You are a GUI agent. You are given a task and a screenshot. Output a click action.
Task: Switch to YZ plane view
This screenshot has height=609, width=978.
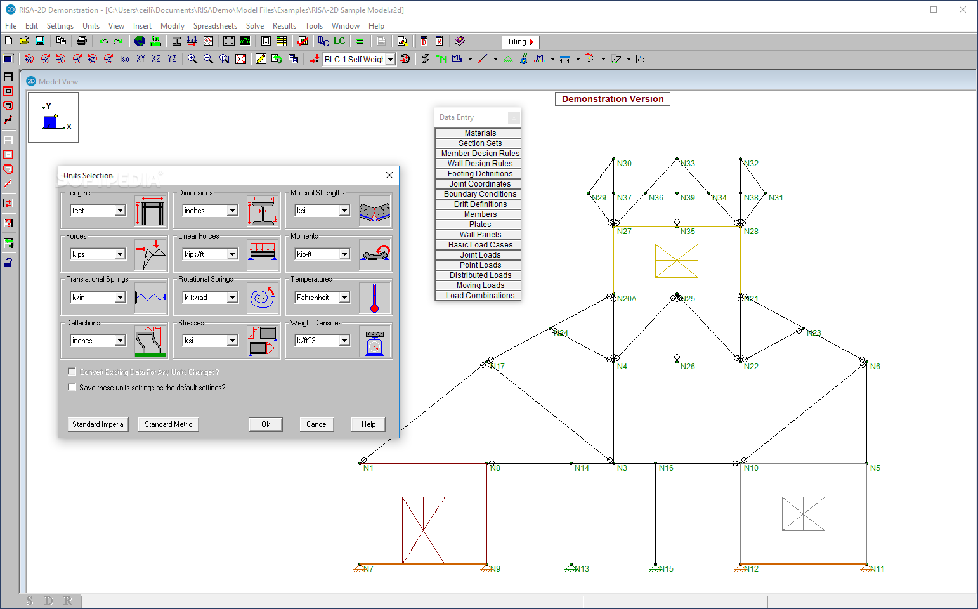click(x=172, y=58)
